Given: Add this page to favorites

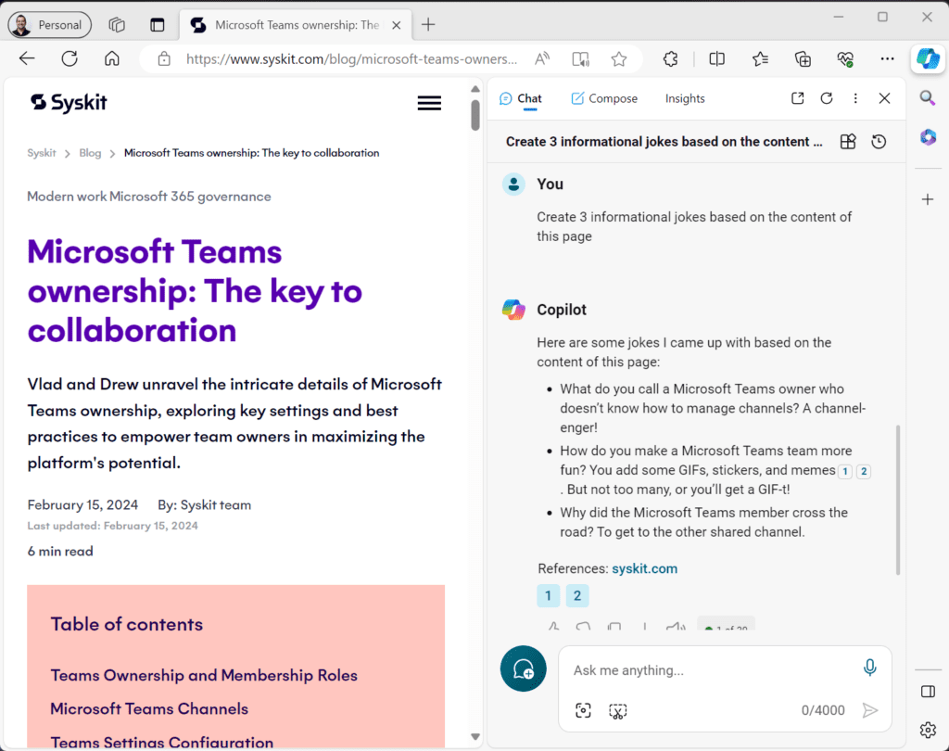Looking at the screenshot, I should tap(618, 58).
